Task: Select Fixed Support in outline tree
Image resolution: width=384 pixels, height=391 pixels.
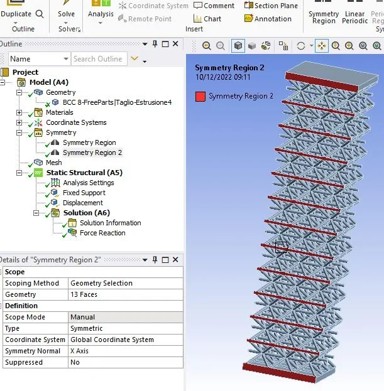Action: tap(84, 193)
